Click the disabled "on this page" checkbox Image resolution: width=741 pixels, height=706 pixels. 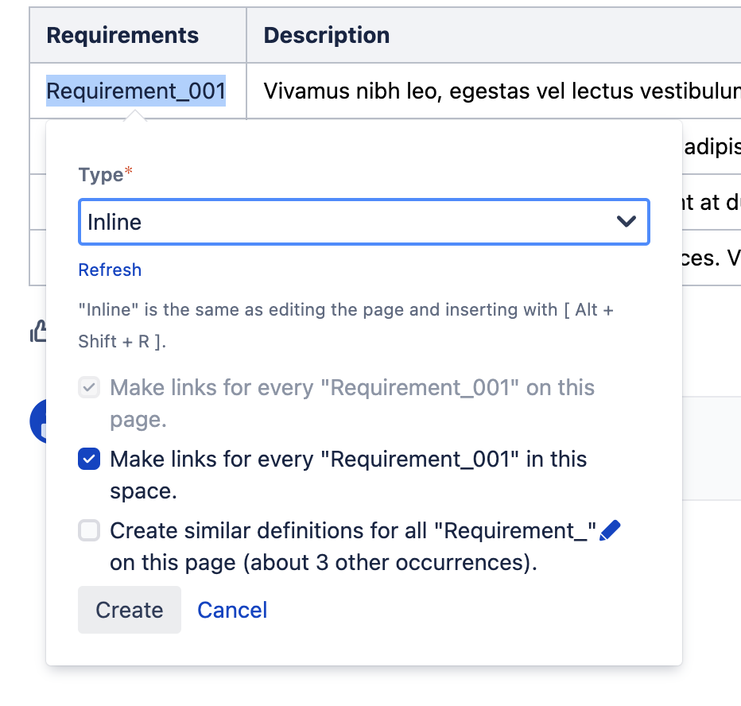point(89,387)
